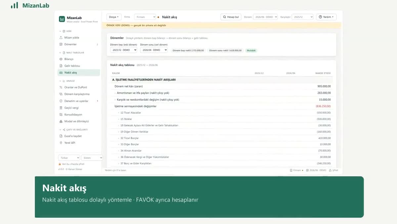Click the NAKDE ETKİSİ column header

[x=323, y=73]
